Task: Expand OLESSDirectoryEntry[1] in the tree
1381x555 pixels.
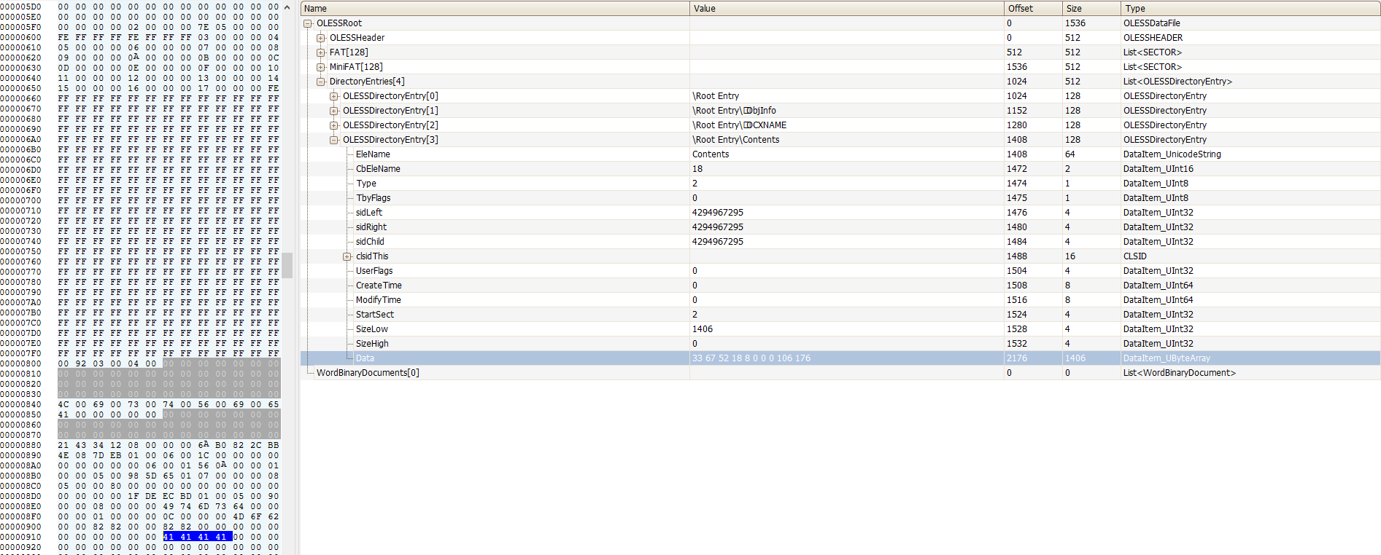Action: [334, 111]
